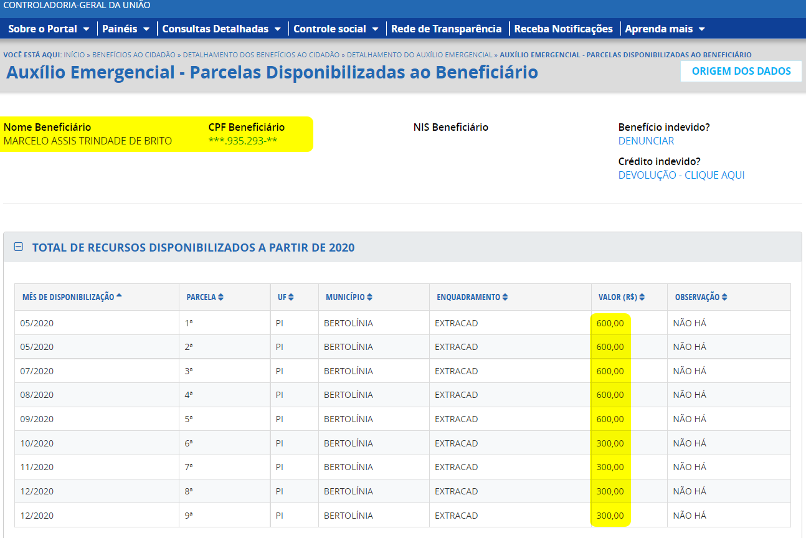Open BENEFÍCIOS AO CIDADÃO breadcrumb link

click(135, 55)
